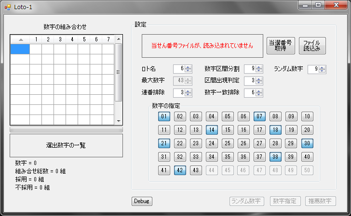
Task: Click grid column header 4
Action: point(72,39)
